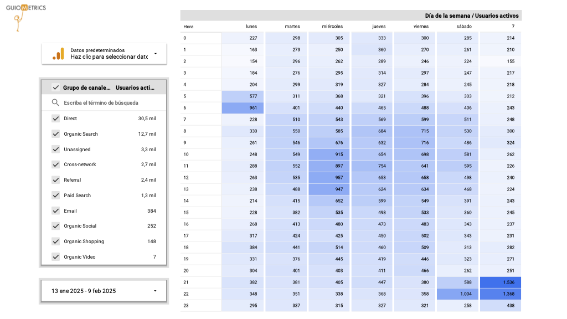Toggle the Organic Video checkbox
Viewport: 567px width, 319px height.
(55, 257)
